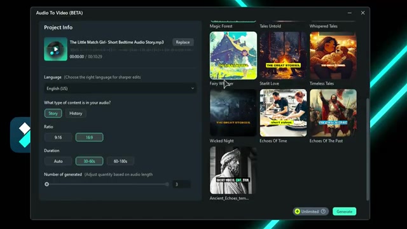This screenshot has height=229, width=407.
Task: Select the History content type
Action: (x=76, y=113)
